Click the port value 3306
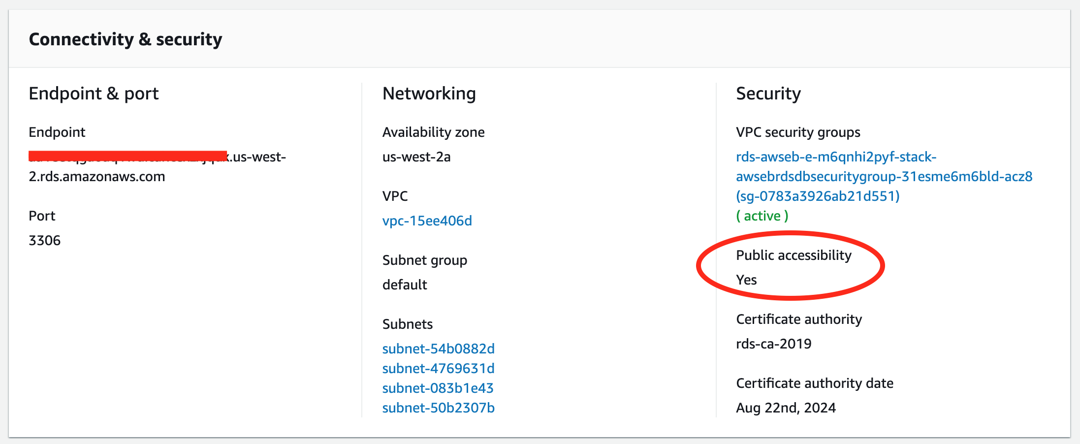The image size is (1080, 444). pos(45,240)
